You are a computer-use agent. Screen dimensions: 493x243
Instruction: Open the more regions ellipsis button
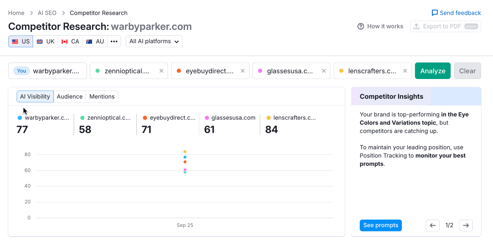(114, 41)
